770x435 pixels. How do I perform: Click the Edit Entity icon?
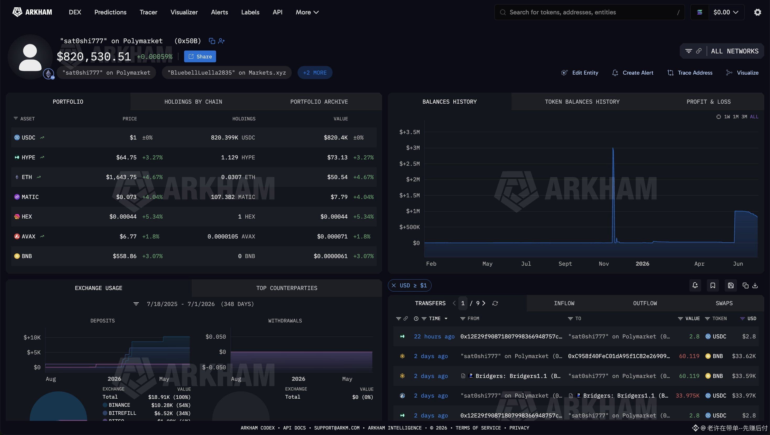[x=564, y=72]
